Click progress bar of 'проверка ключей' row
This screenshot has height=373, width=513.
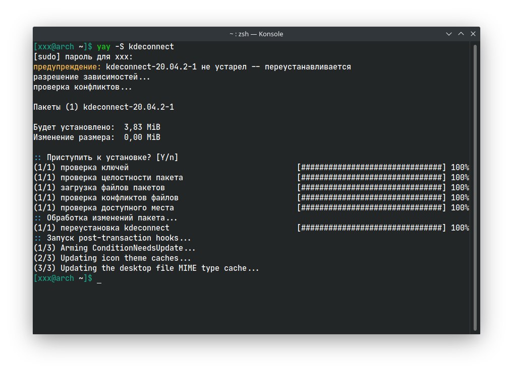point(371,168)
